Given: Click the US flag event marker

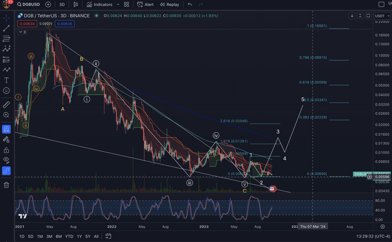Looking at the screenshot, I should [x=272, y=189].
